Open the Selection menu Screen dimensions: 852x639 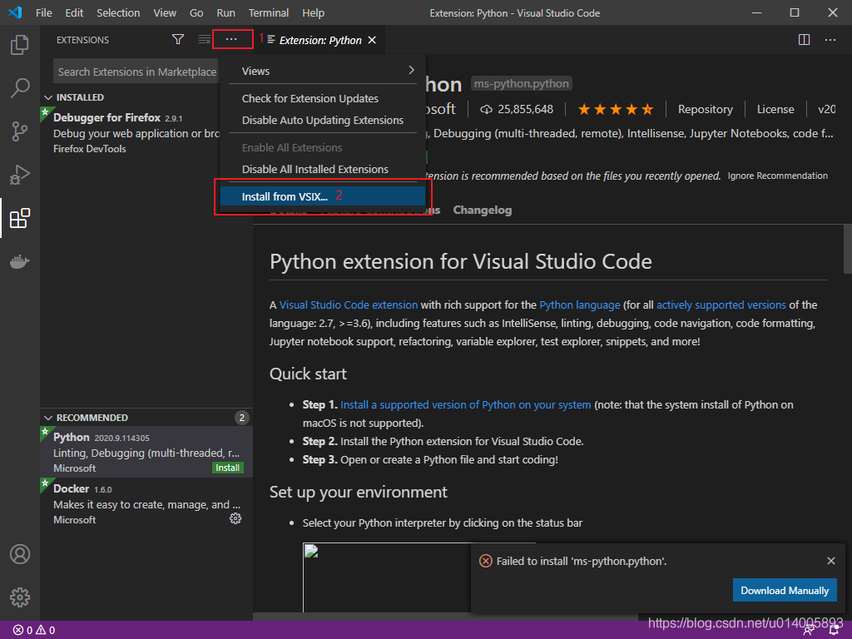coord(118,12)
